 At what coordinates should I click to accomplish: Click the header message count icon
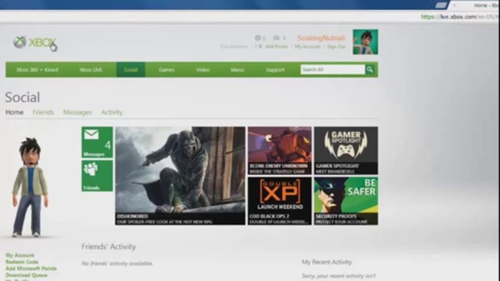click(x=277, y=38)
